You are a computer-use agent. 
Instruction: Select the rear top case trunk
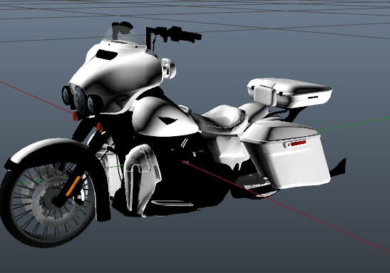[x=289, y=93]
